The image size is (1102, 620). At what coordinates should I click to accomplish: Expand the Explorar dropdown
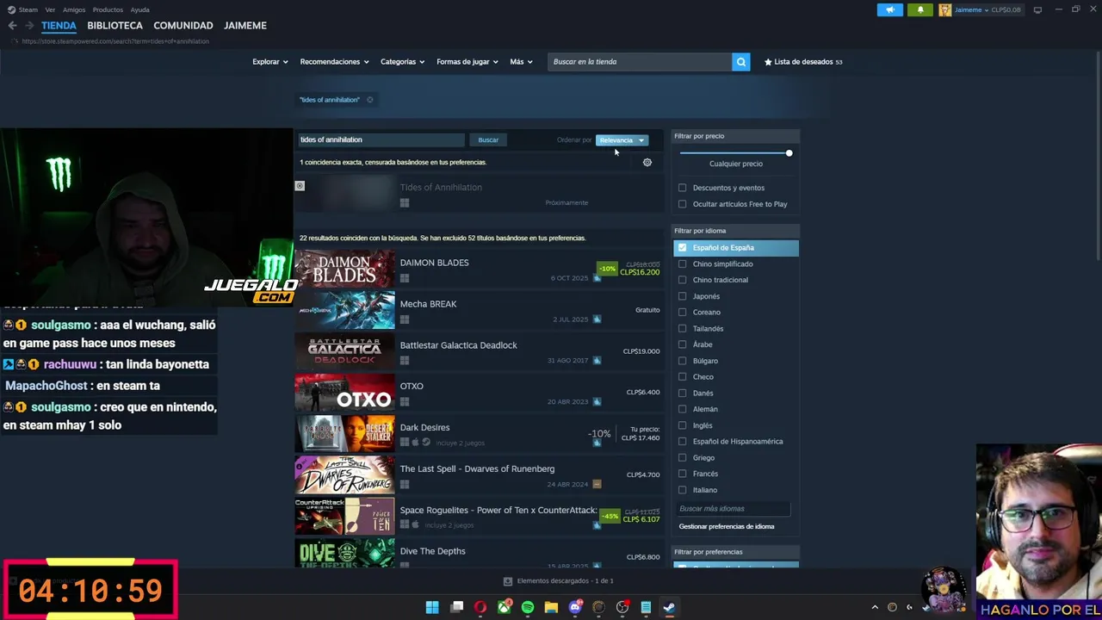pyautogui.click(x=269, y=62)
